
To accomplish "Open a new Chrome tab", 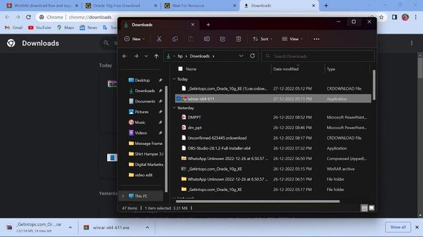I will 326,6.
